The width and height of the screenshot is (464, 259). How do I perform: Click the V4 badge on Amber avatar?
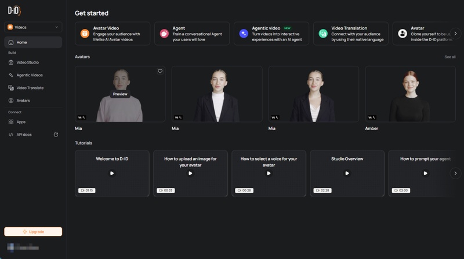[372, 117]
